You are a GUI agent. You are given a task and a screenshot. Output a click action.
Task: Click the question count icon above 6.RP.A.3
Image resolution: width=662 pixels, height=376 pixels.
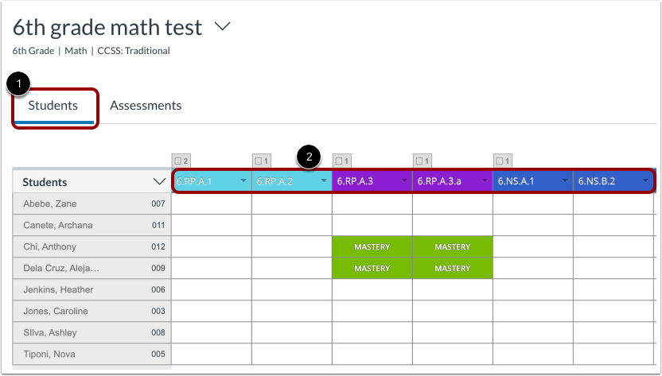342,161
